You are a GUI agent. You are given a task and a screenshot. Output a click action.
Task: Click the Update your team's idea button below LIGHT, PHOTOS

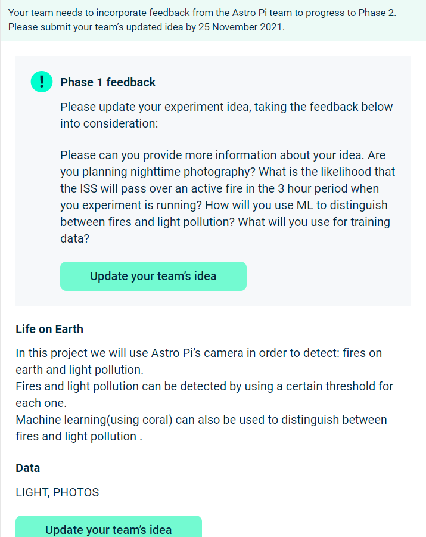pos(108,527)
